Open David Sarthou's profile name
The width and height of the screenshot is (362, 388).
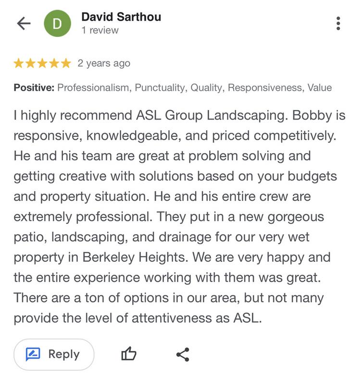pos(121,17)
